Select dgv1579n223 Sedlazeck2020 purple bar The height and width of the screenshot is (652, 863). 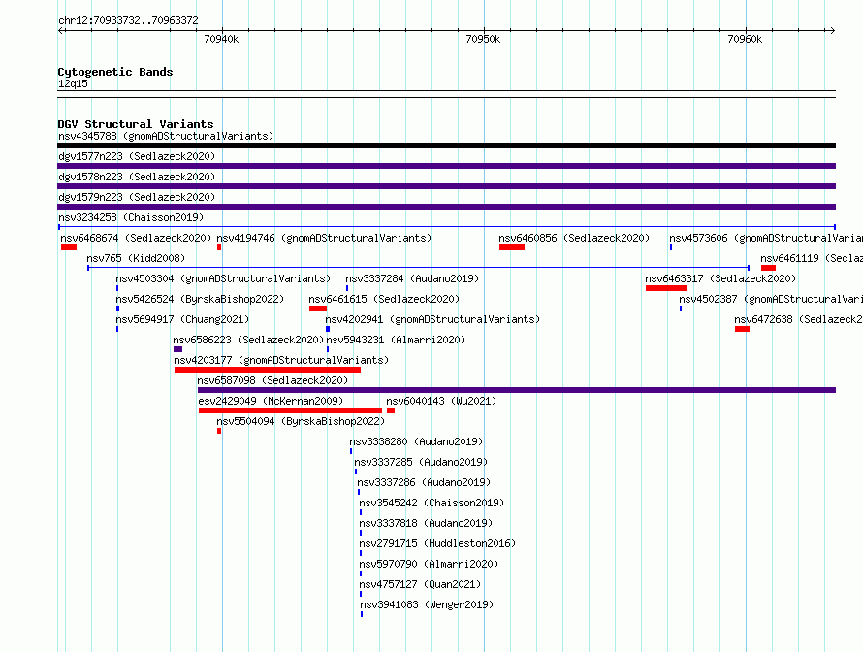pos(446,207)
